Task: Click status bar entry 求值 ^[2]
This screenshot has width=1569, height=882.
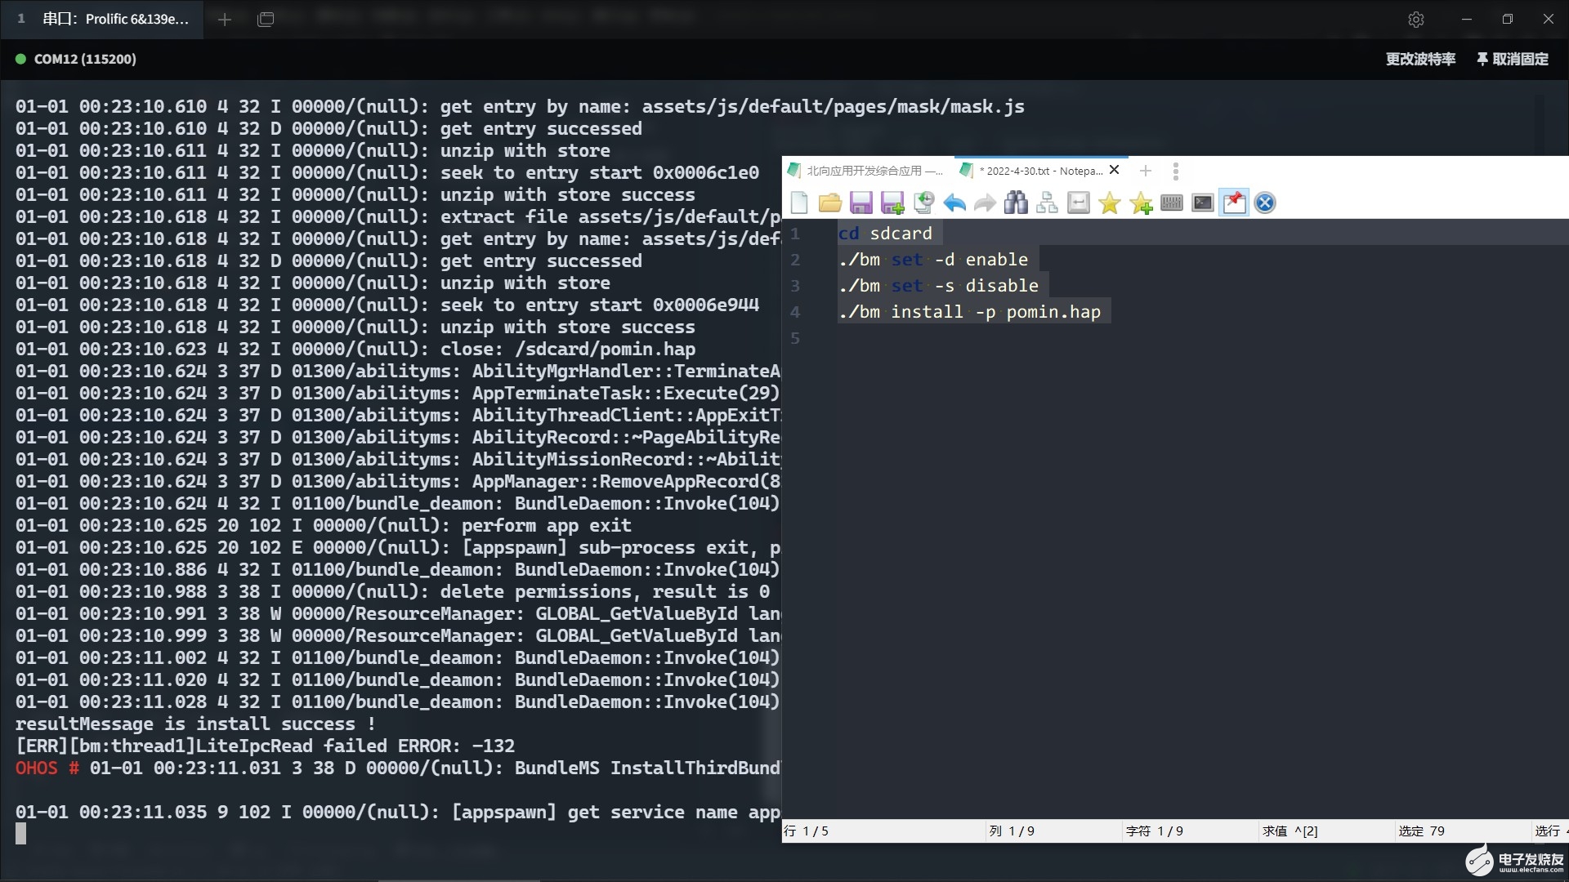Action: tap(1290, 831)
